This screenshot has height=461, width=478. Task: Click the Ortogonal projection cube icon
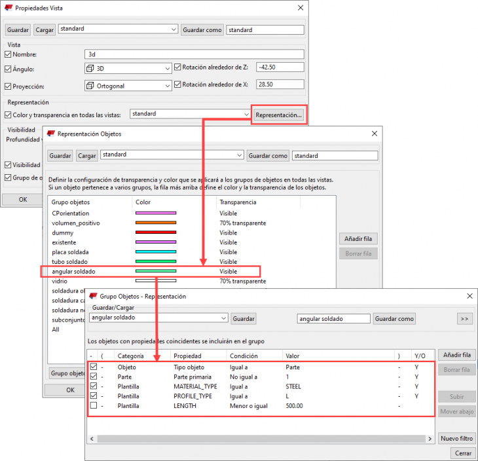coord(90,86)
